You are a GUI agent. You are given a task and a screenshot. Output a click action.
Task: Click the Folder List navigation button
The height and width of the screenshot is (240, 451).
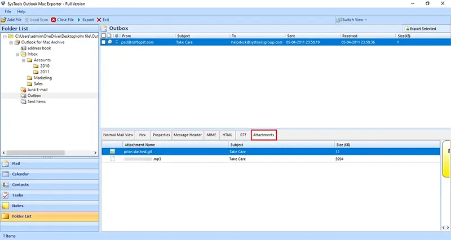pos(50,216)
